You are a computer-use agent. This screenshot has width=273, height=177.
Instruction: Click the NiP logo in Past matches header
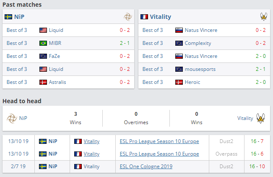click(x=127, y=17)
